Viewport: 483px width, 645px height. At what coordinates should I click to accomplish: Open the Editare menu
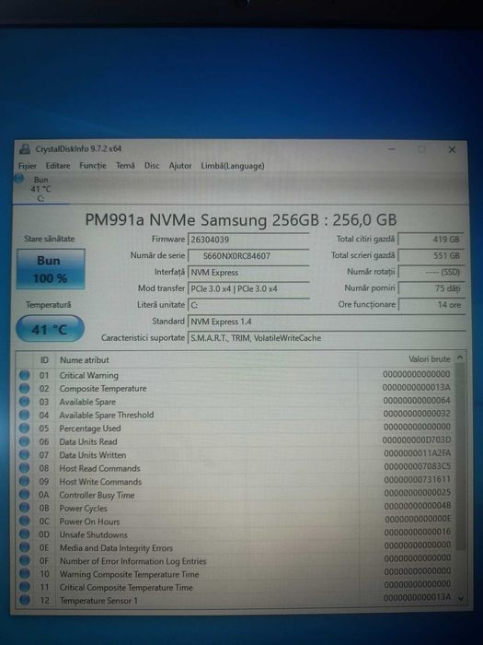tap(58, 166)
